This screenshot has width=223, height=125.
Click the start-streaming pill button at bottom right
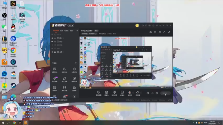coord(165,93)
